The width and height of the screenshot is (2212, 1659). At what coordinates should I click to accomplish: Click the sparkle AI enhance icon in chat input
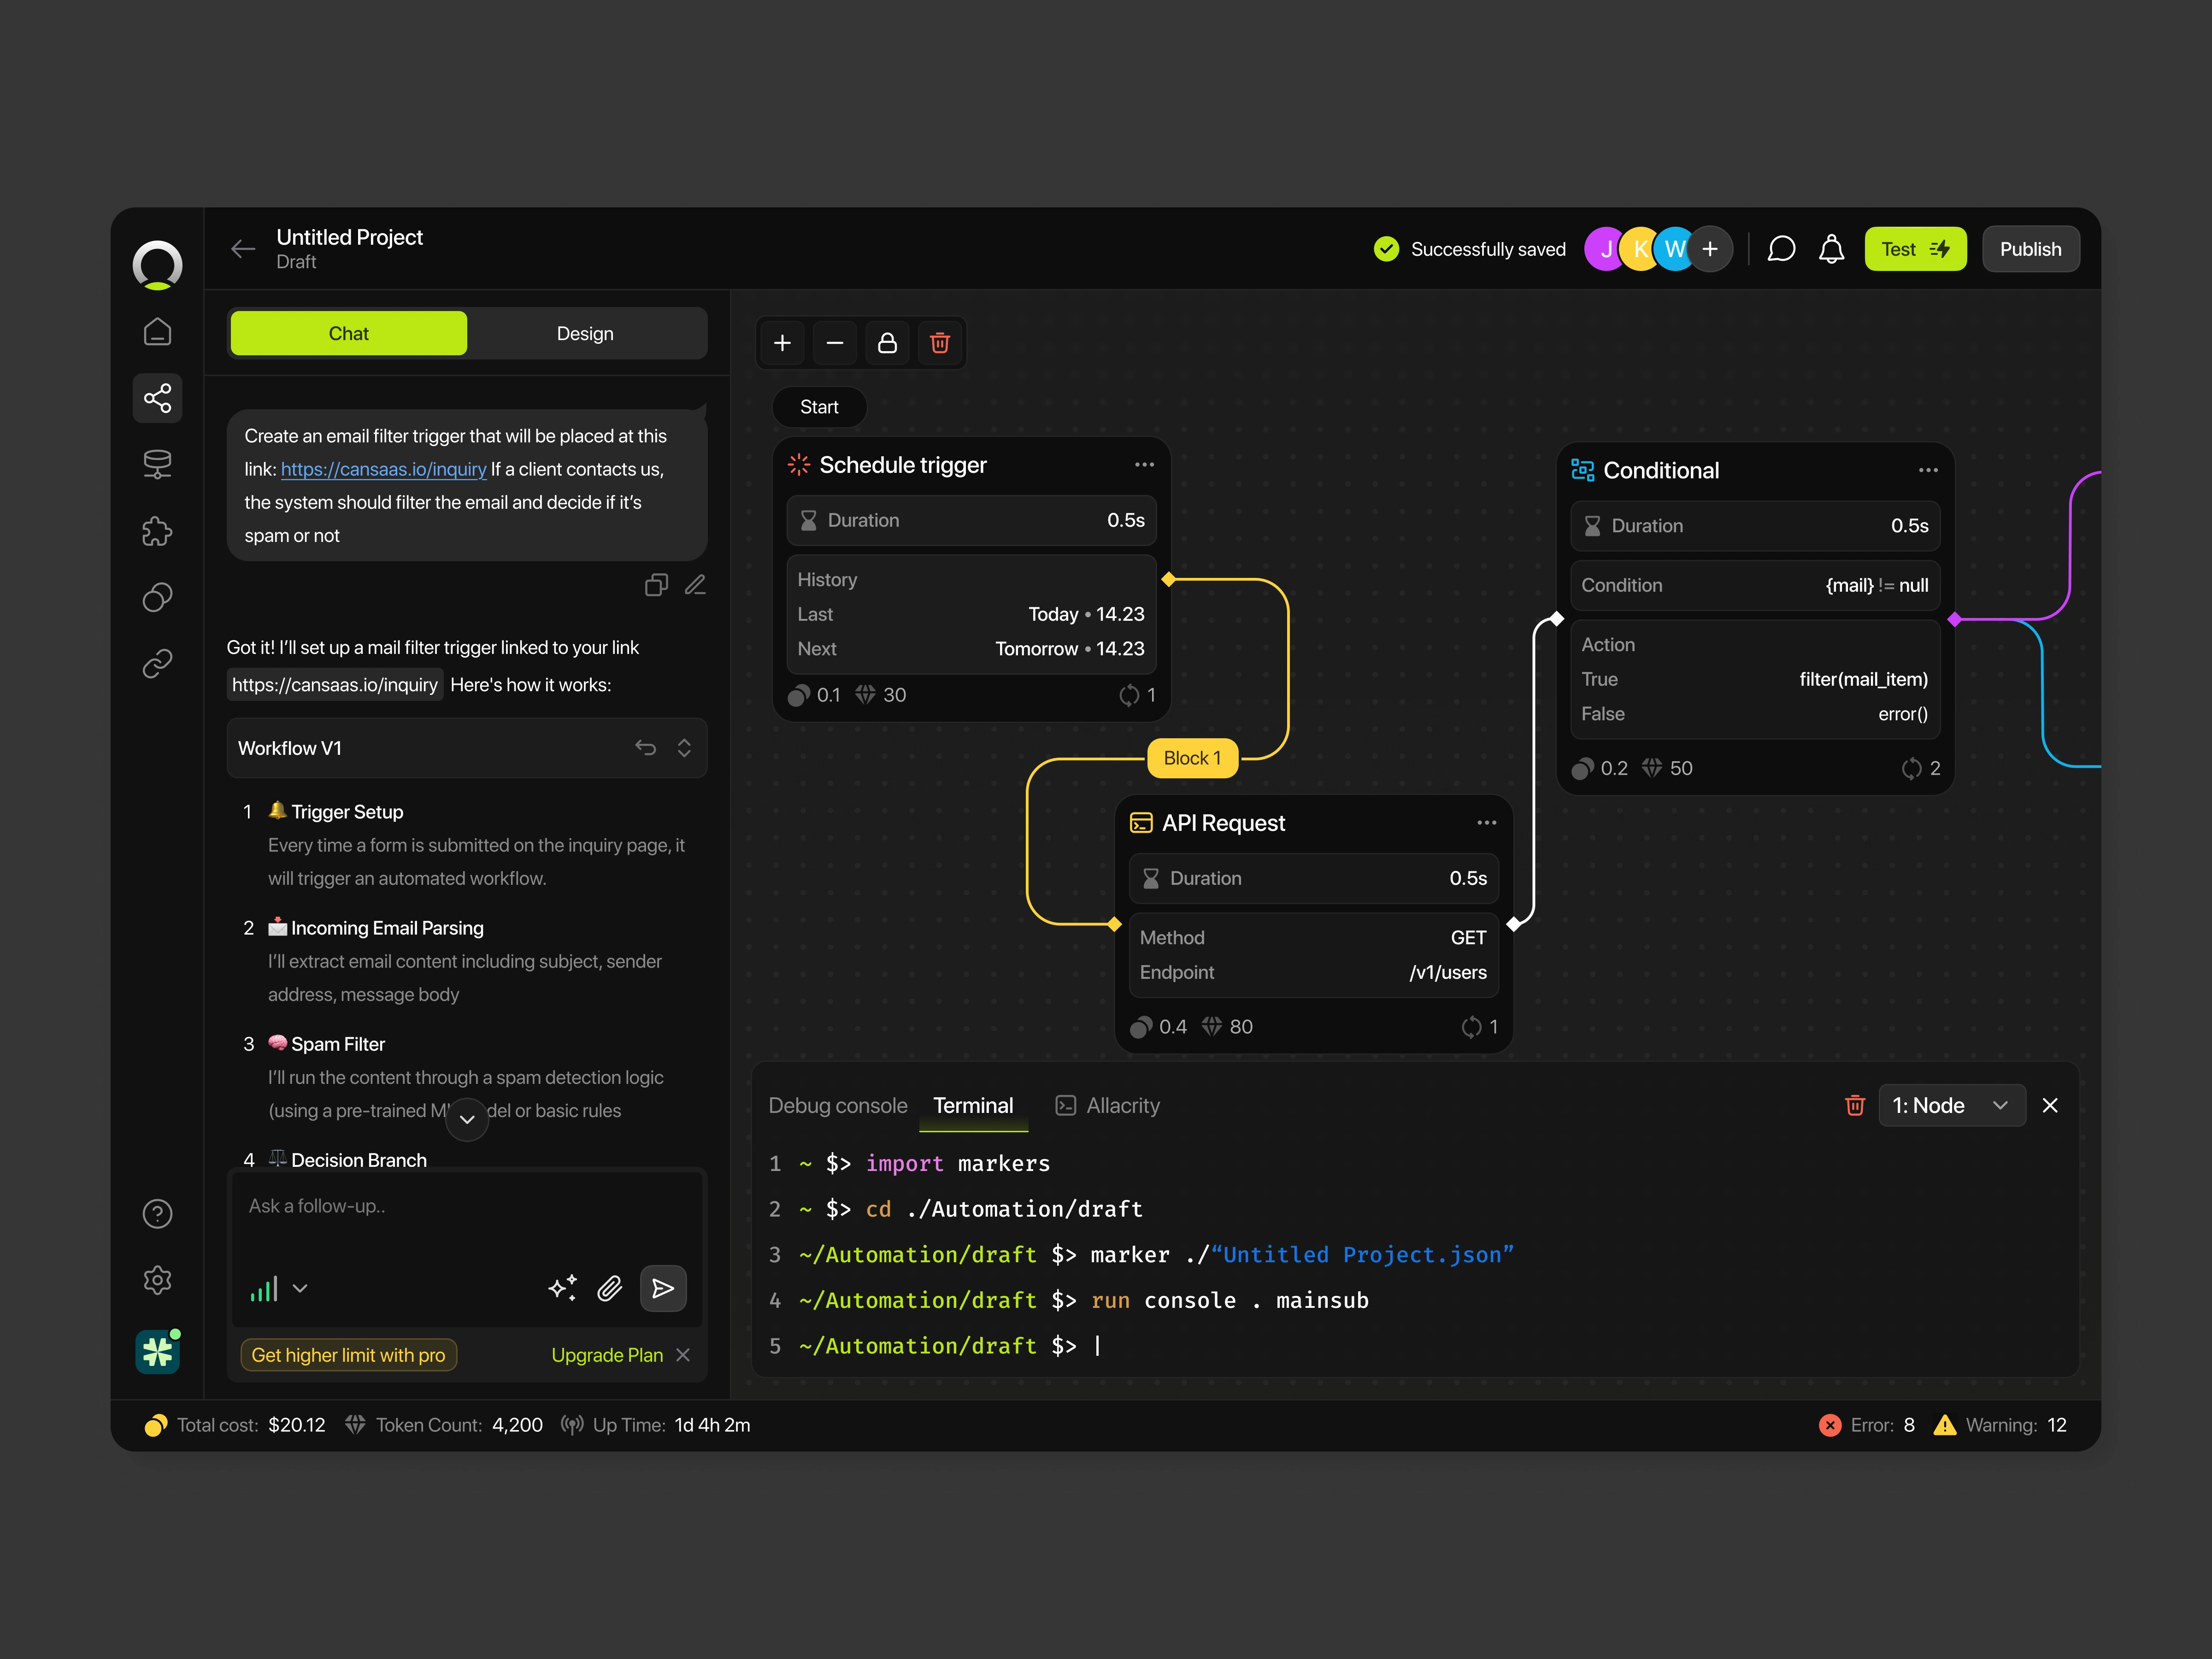click(563, 1288)
